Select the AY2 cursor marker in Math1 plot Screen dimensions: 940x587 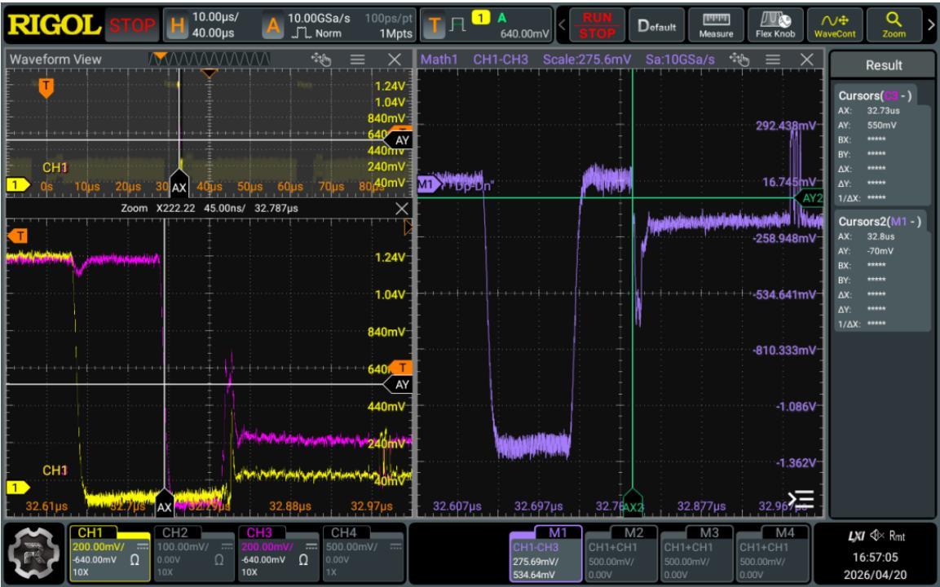[811, 198]
